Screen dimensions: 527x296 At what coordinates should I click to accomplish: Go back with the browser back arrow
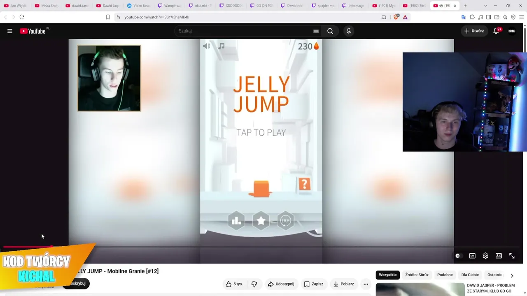tap(5, 17)
